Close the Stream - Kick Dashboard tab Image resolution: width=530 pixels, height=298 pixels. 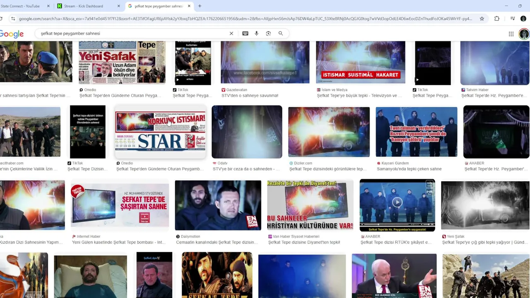click(x=119, y=6)
